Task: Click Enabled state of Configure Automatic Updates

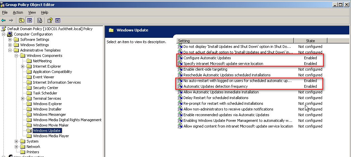Action: (310, 58)
